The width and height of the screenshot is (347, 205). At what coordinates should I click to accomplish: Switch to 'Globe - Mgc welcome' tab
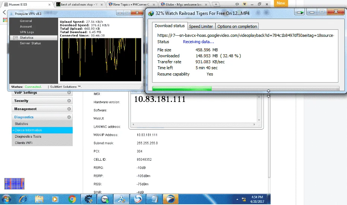tap(184, 4)
